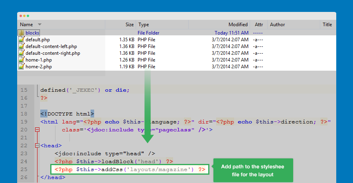Collapse the head tag fold at line 22
Screen dimensions: 353x183
pos(37,146)
